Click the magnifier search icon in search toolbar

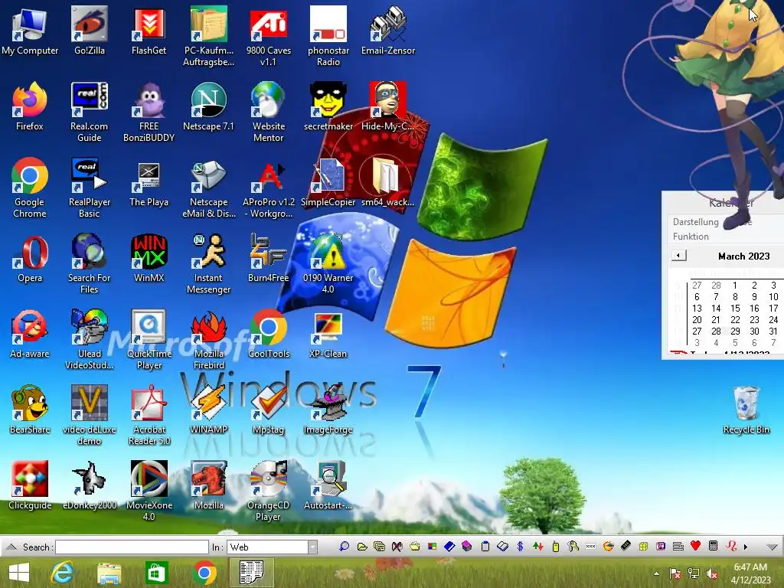coord(344,547)
